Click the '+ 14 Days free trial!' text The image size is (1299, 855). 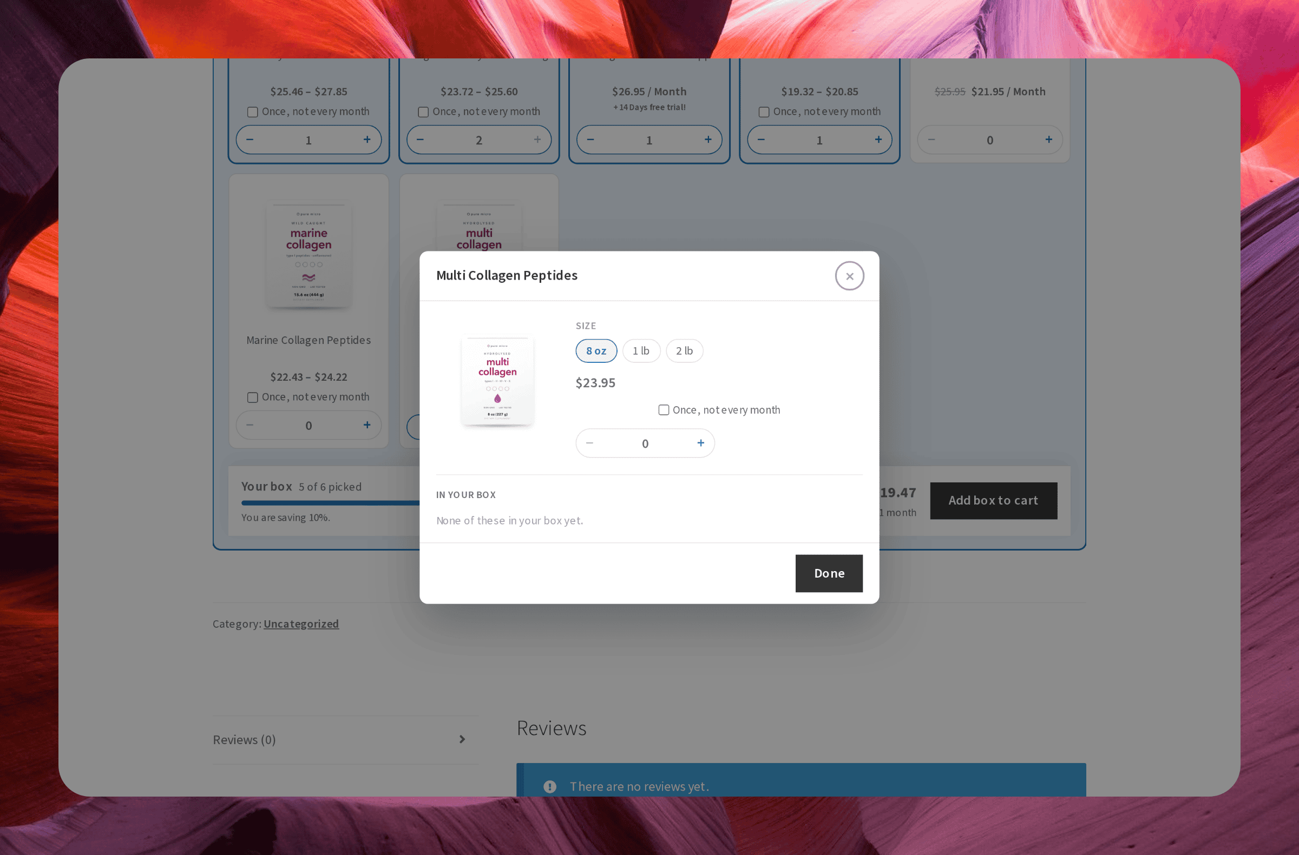[x=649, y=108]
